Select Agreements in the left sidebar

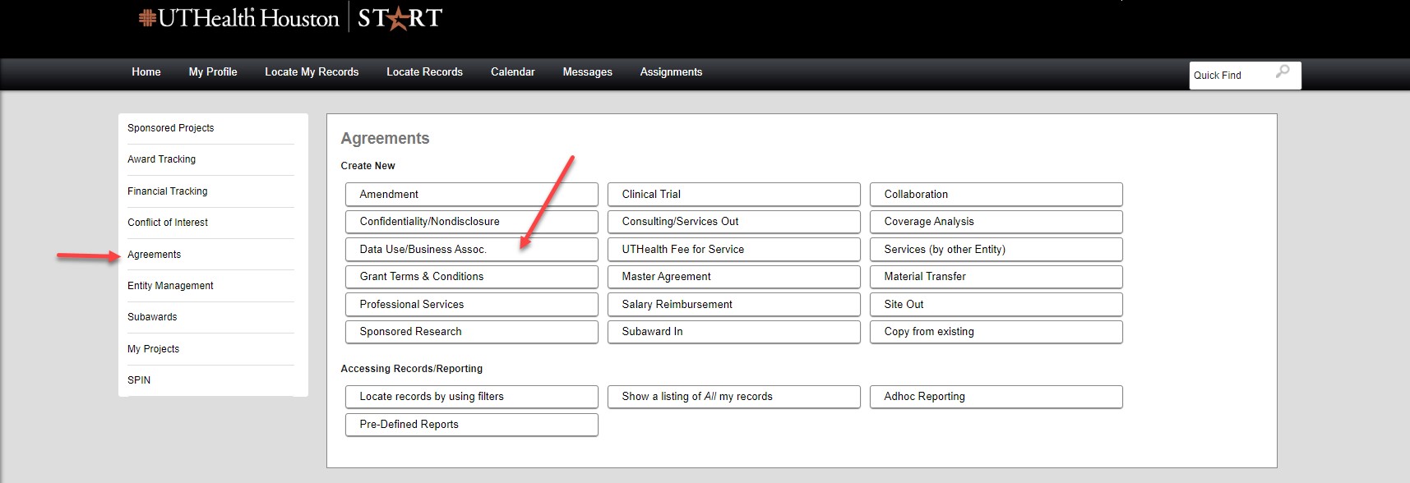(x=155, y=255)
